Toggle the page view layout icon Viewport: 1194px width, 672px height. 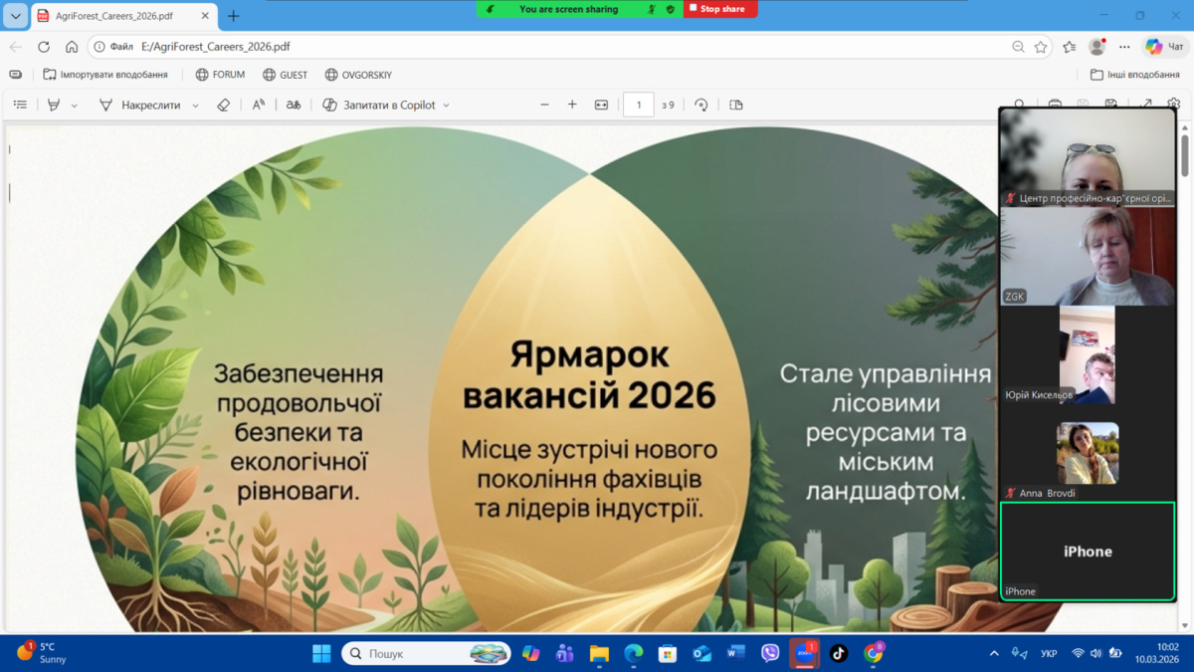[x=736, y=105]
